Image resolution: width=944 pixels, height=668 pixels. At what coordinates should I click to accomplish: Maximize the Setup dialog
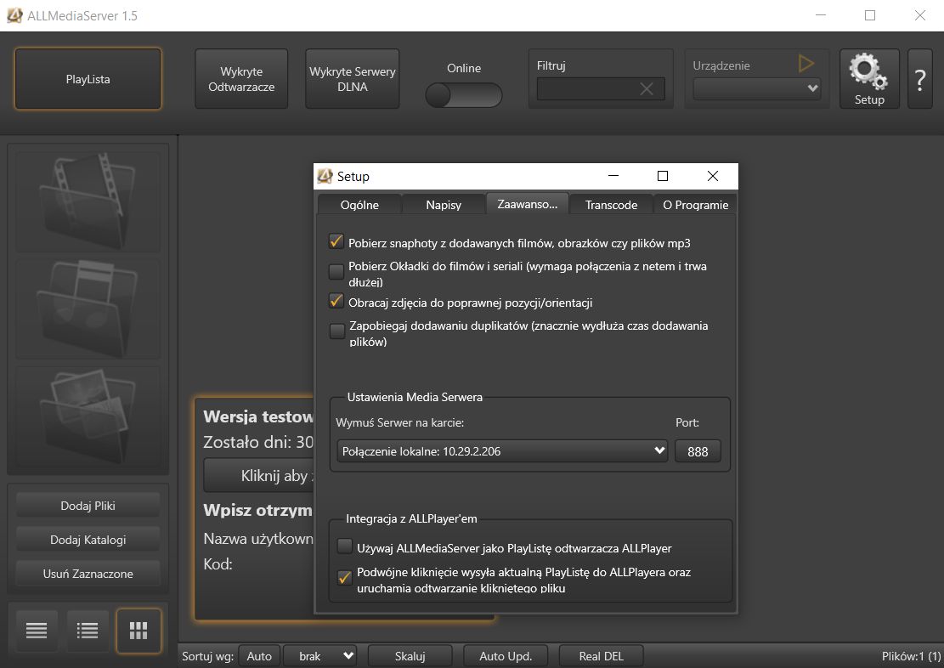(663, 176)
